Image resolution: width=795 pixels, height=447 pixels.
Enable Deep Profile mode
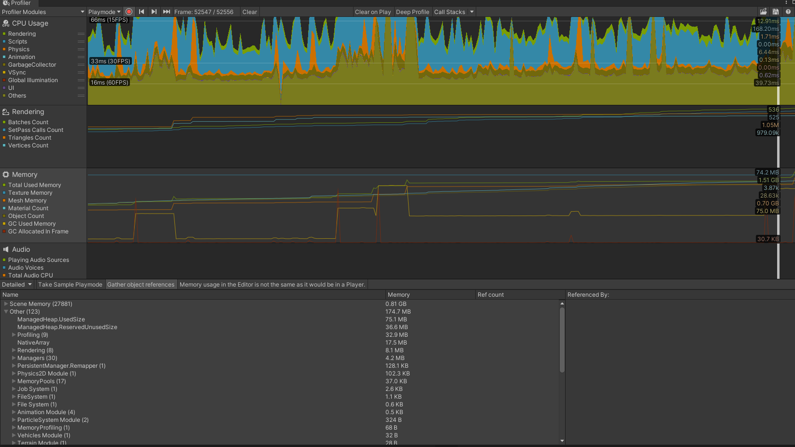[x=412, y=12]
